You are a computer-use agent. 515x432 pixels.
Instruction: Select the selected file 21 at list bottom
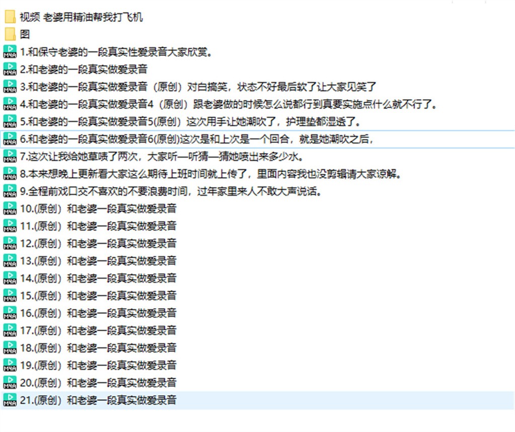[91, 400]
